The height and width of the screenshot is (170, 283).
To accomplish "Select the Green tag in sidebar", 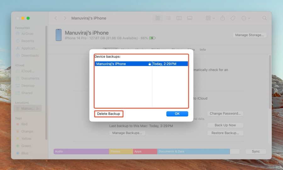I will (x=24, y=146).
